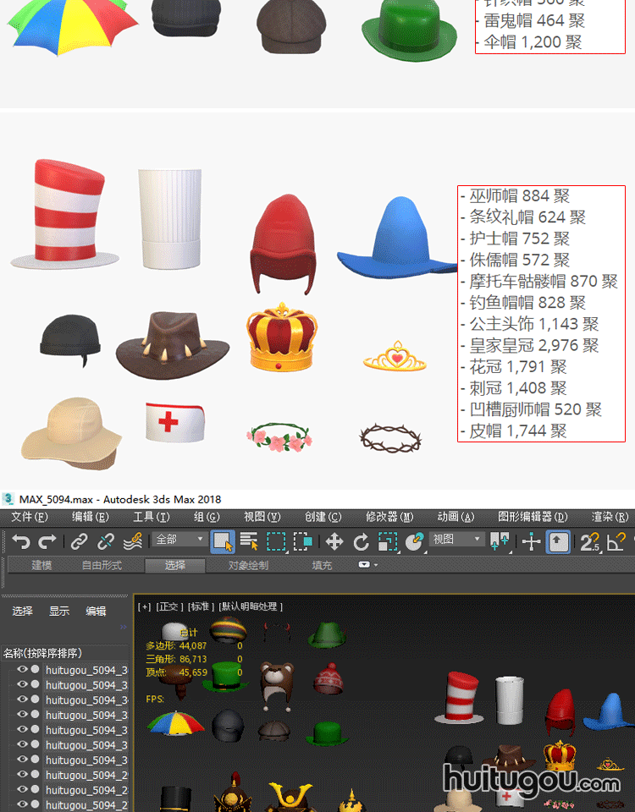Choose the Select and Move tool
The image size is (635, 812).
coord(334,541)
